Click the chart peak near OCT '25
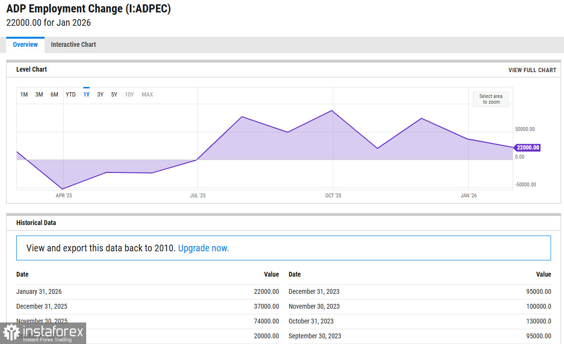 point(332,111)
